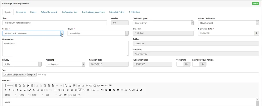The width and height of the screenshot is (262, 106).
Task: Toggle the Retire Previous Version switch
Action: (x=199, y=64)
